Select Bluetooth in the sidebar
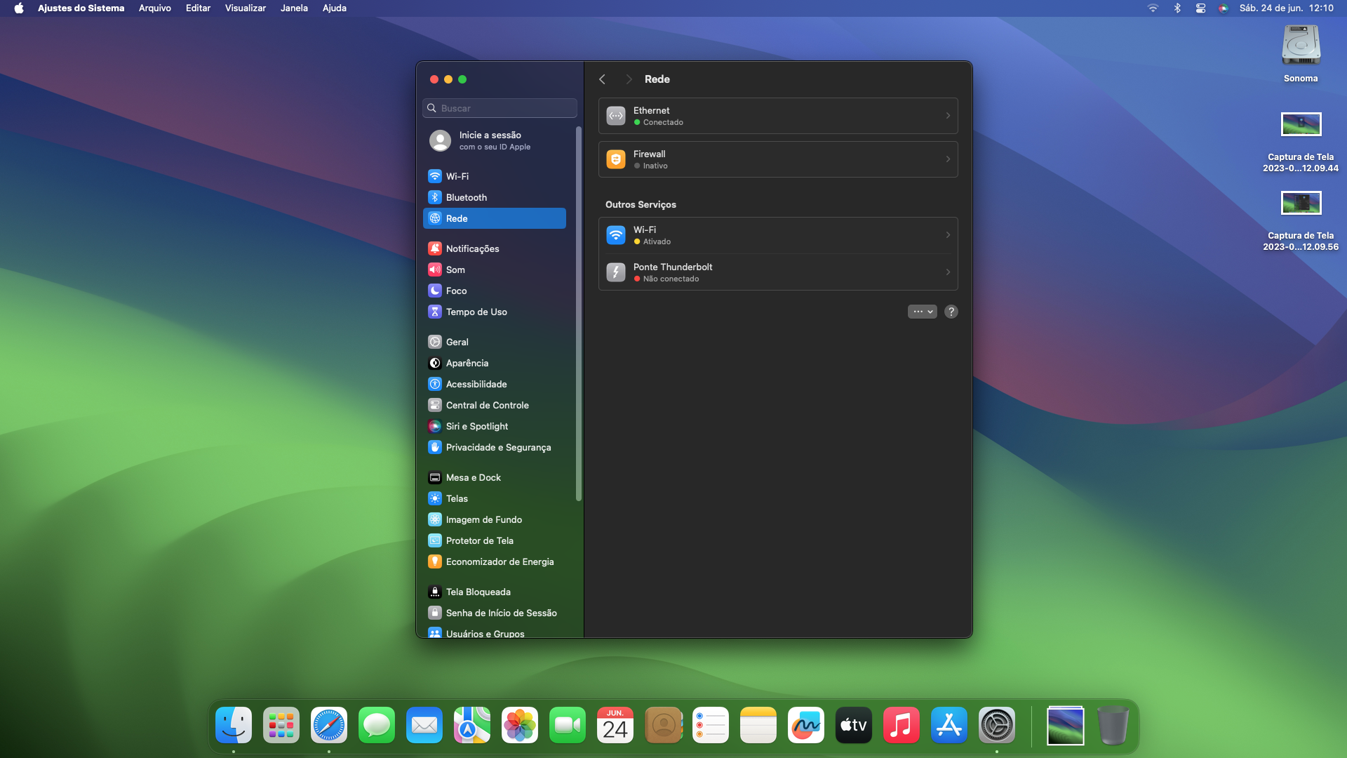Viewport: 1347px width, 758px height. click(x=466, y=197)
